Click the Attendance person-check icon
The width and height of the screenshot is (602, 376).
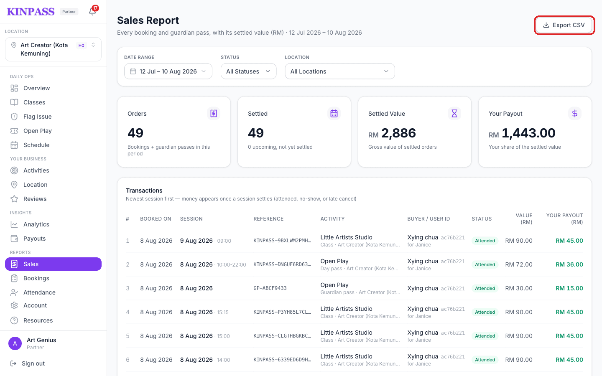(x=14, y=292)
